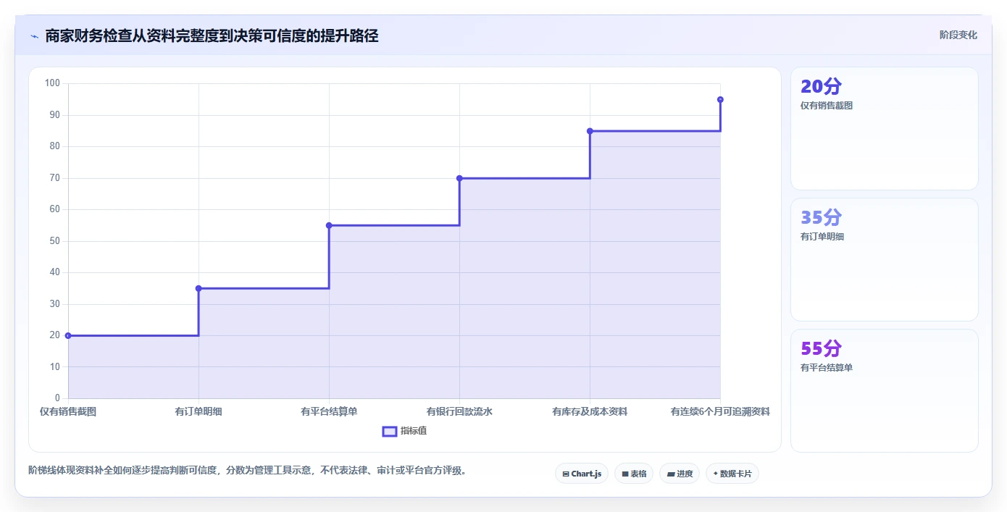Click the title icon beside 商家财务检查
1007x512 pixels.
[34, 36]
